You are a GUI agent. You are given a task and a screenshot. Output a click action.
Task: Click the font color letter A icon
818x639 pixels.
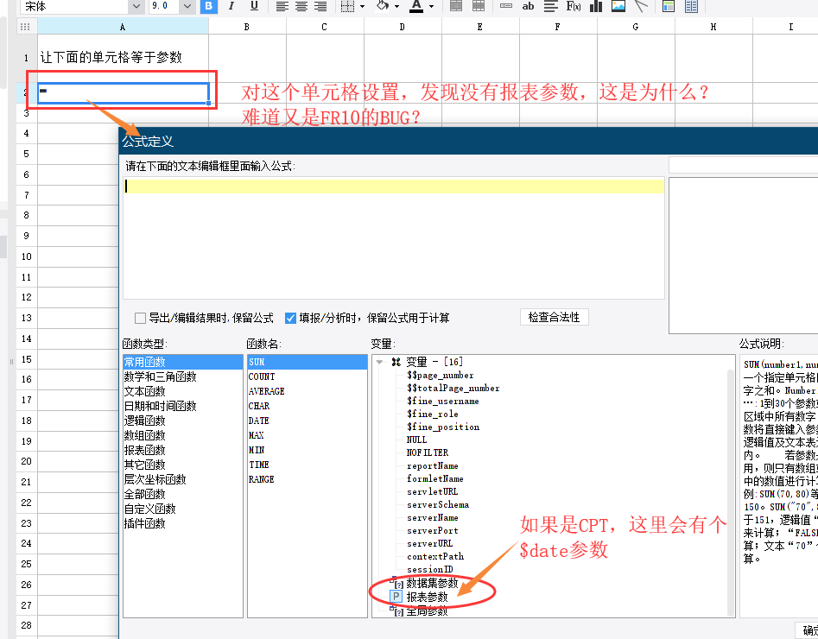[x=416, y=6]
